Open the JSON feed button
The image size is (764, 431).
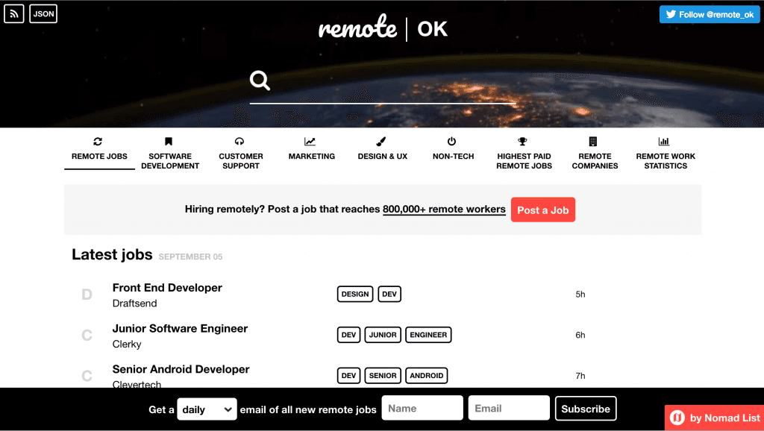tap(43, 13)
